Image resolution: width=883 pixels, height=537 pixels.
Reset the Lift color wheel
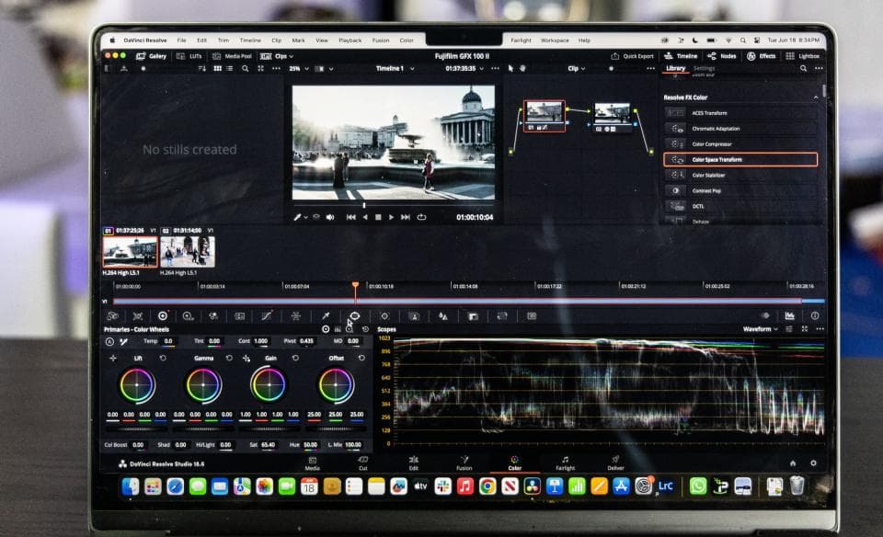tap(163, 358)
